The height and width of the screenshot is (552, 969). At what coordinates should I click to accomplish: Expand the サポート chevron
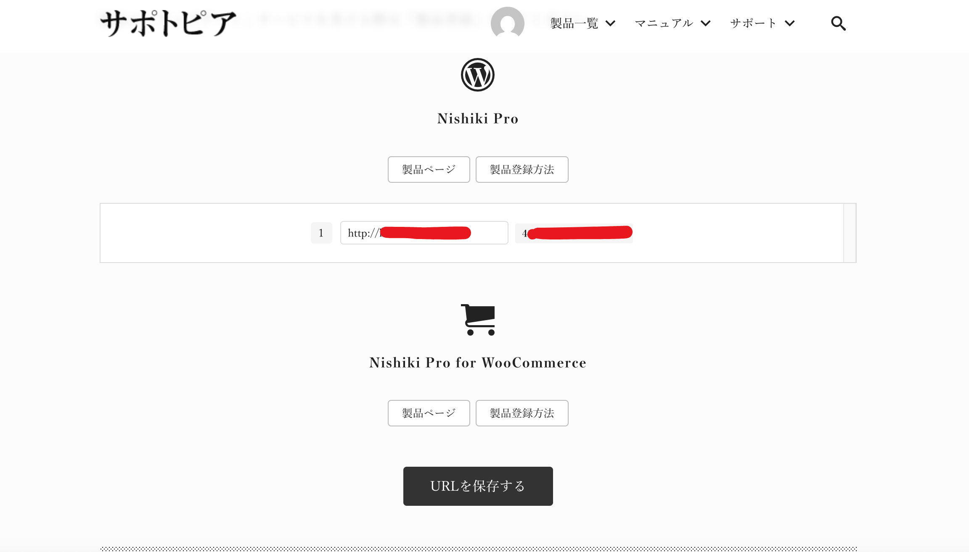[x=790, y=24]
